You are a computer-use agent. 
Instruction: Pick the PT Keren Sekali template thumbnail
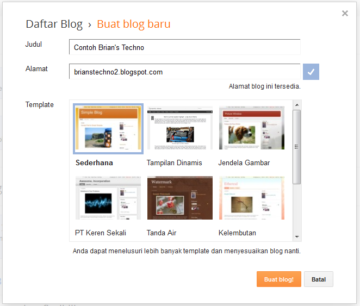click(x=108, y=198)
